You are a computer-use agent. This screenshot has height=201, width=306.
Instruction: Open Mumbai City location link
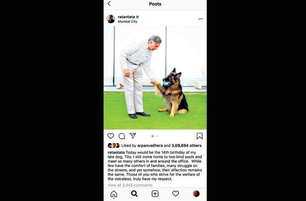127,21
